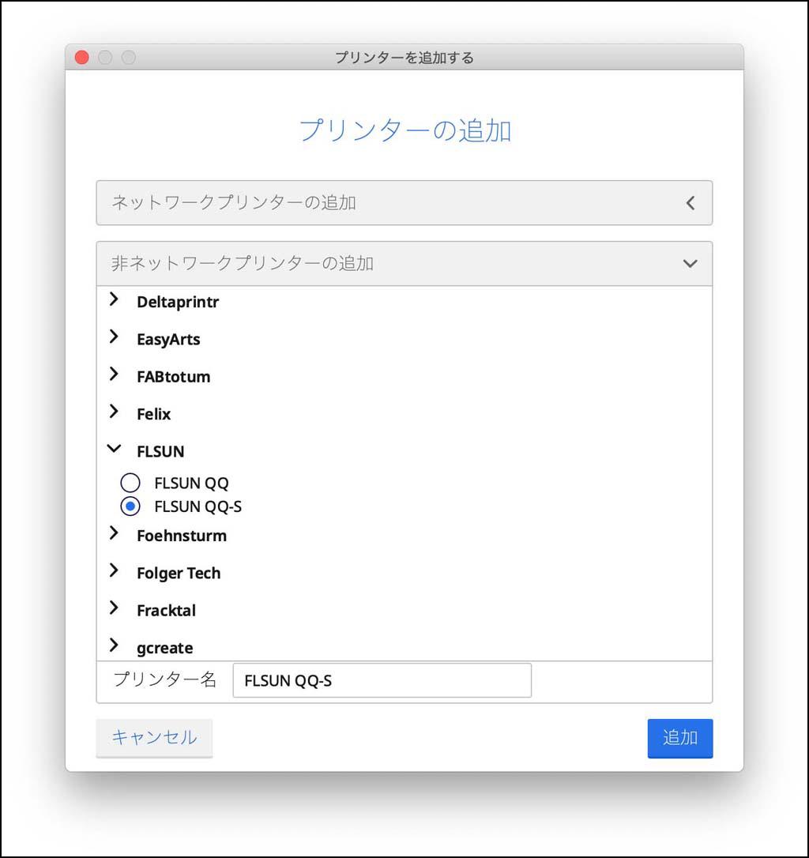Expand the Deltaprintr manufacturer group
This screenshot has width=809, height=858.
point(113,299)
